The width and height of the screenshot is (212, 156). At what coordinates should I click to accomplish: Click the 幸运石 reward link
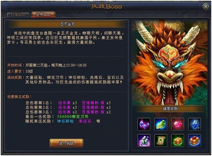[85, 121]
